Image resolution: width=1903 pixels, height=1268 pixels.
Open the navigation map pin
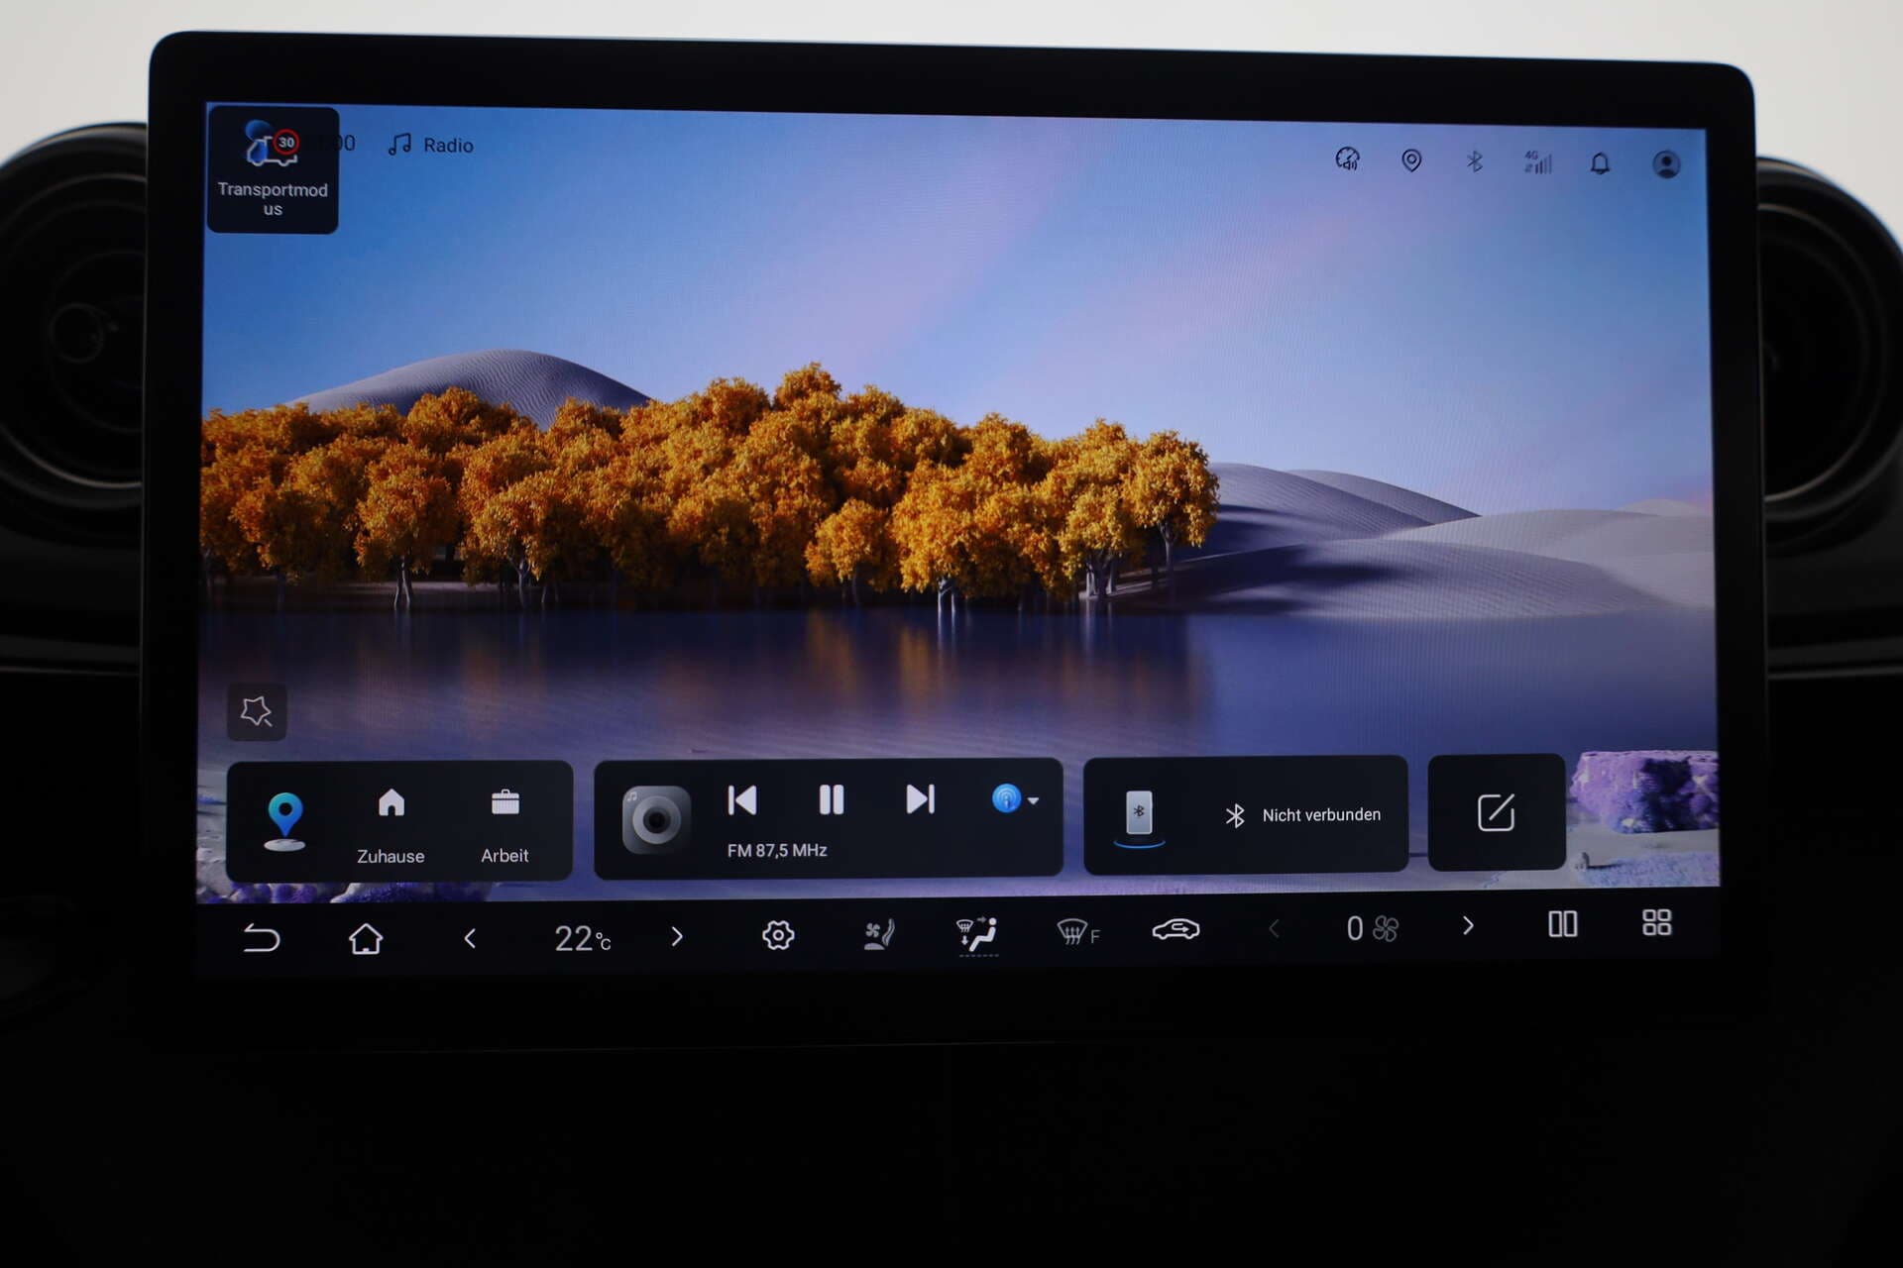click(285, 821)
